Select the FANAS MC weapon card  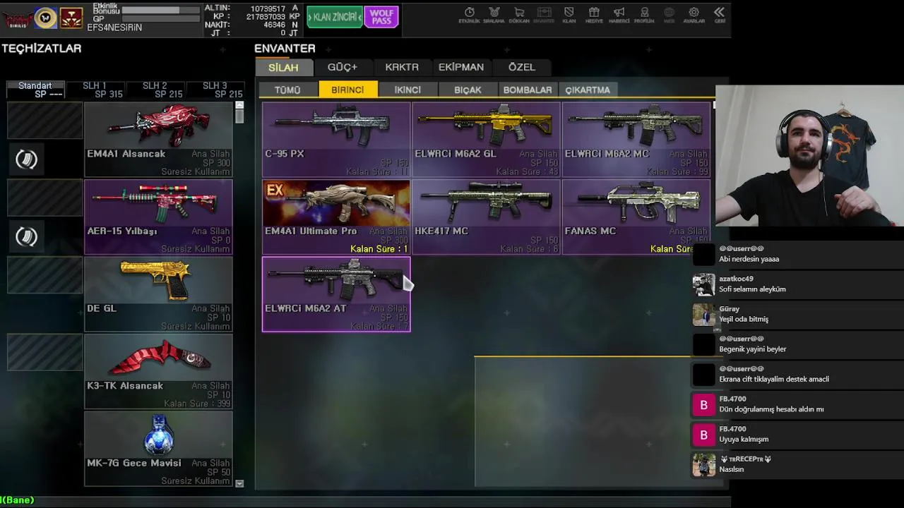636,217
